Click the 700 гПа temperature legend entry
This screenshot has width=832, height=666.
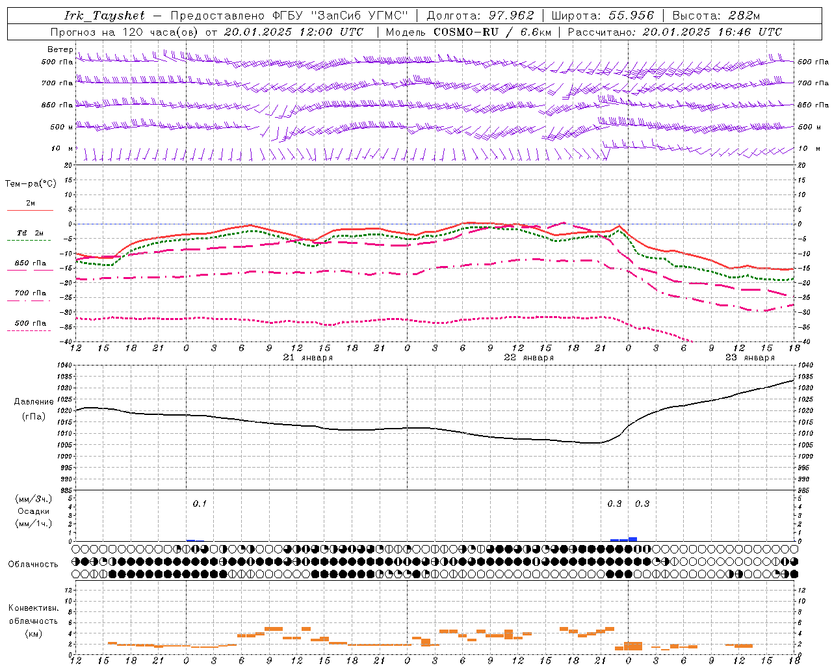[x=30, y=293]
